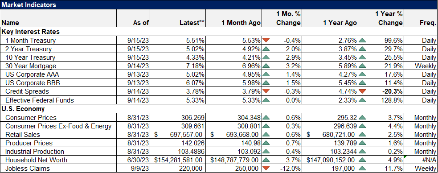The image size is (438, 173).
Task: Select the Freq. column header
Action: point(421,18)
